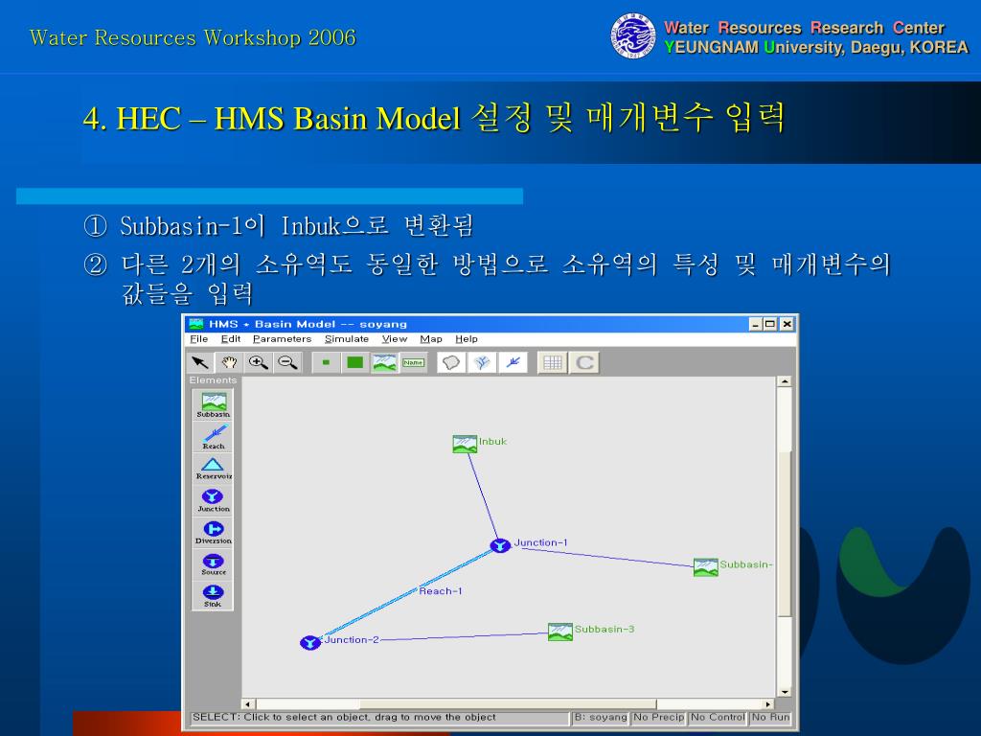Image resolution: width=981 pixels, height=736 pixels.
Task: Click the horizontal scrollbar thumb
Action: pyautogui.click(x=508, y=704)
